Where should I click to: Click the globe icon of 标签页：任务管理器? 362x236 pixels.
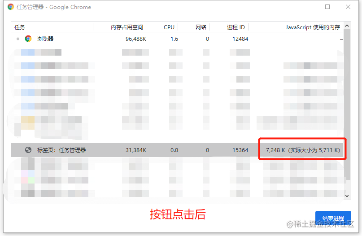(28, 150)
